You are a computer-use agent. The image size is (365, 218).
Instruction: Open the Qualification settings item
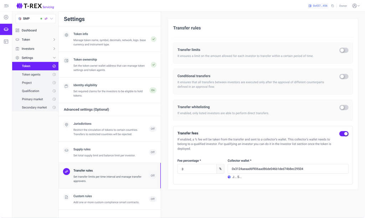[x=30, y=91]
